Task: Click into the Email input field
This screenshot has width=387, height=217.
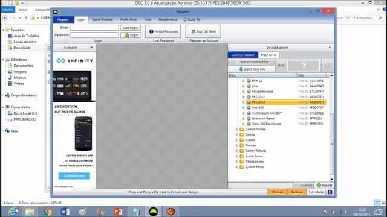Action: 94,28
